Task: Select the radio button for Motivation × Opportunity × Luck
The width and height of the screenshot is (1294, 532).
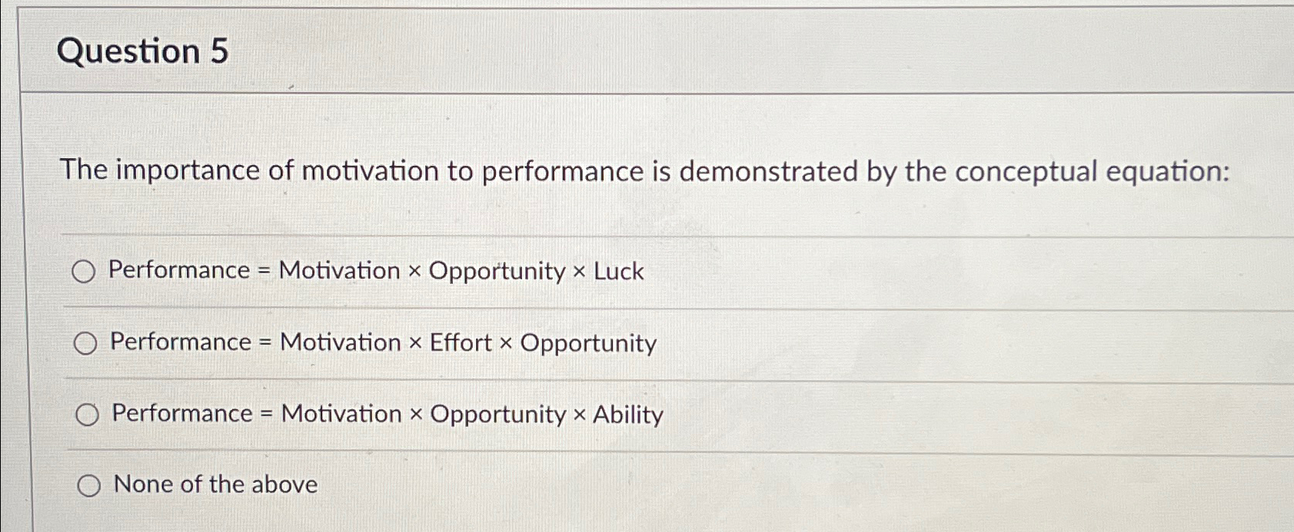Action: [85, 271]
